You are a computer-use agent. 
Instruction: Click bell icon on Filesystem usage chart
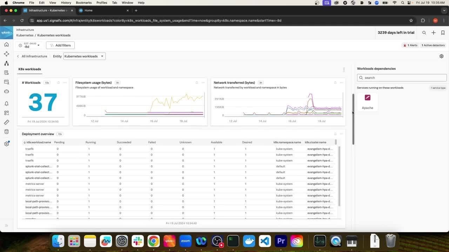point(197,83)
